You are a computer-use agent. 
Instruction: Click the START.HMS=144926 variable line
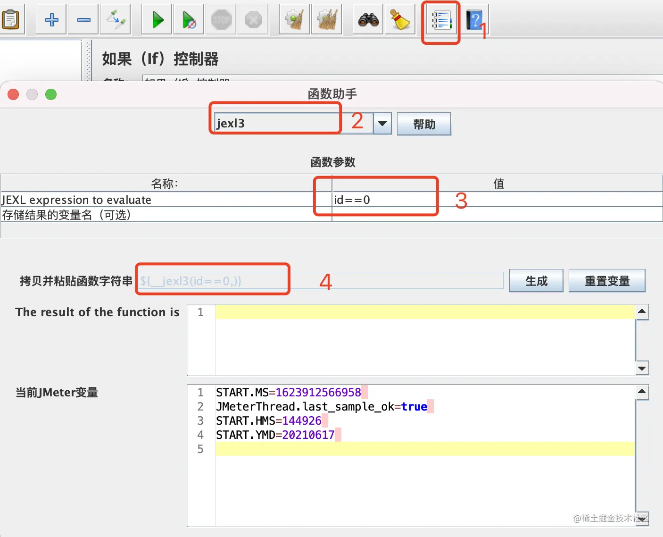point(268,420)
